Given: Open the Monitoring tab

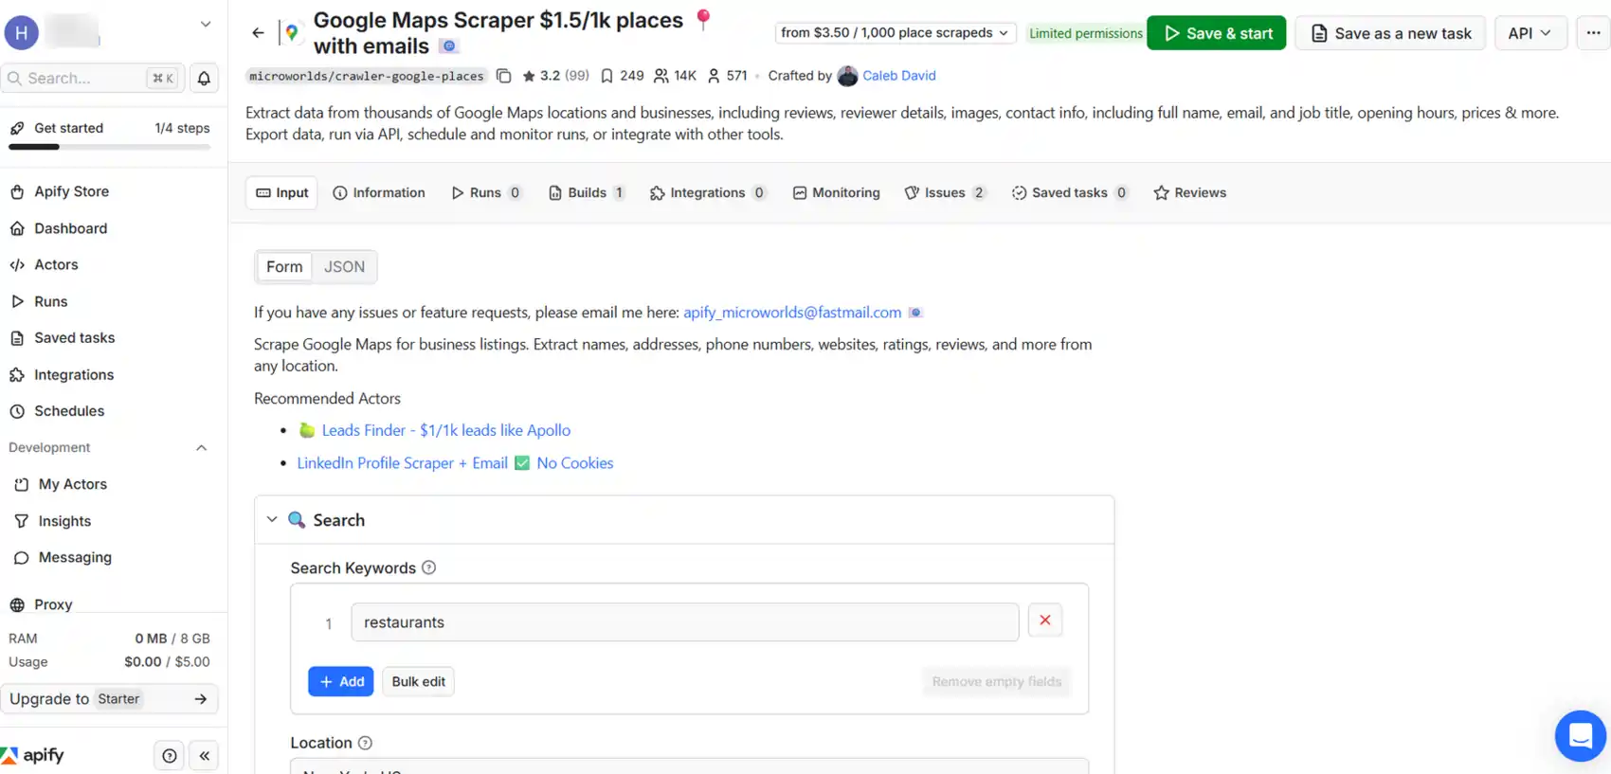Looking at the screenshot, I should click(837, 192).
